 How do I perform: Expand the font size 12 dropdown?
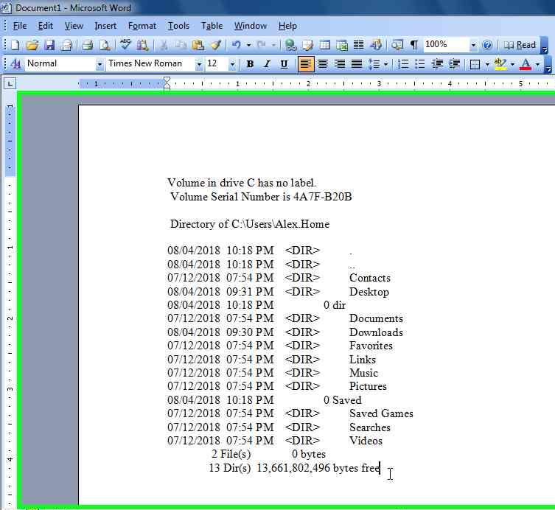click(x=233, y=64)
